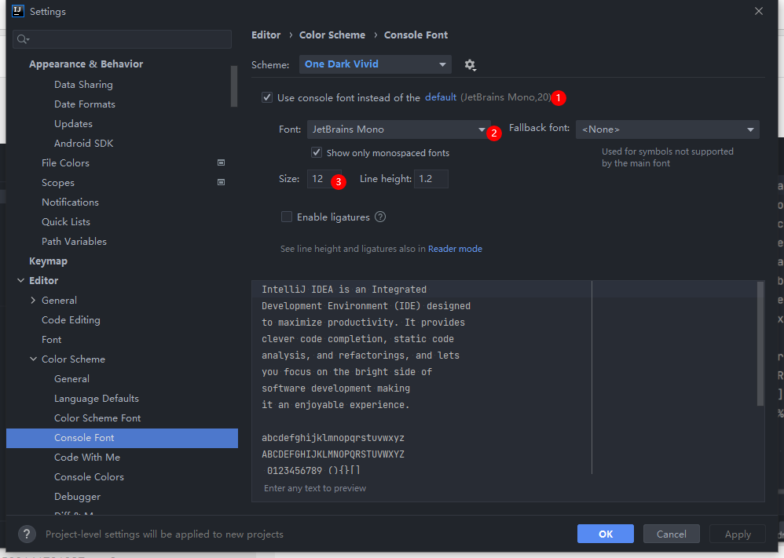Expand the General node under Editor
784x558 pixels.
33,301
